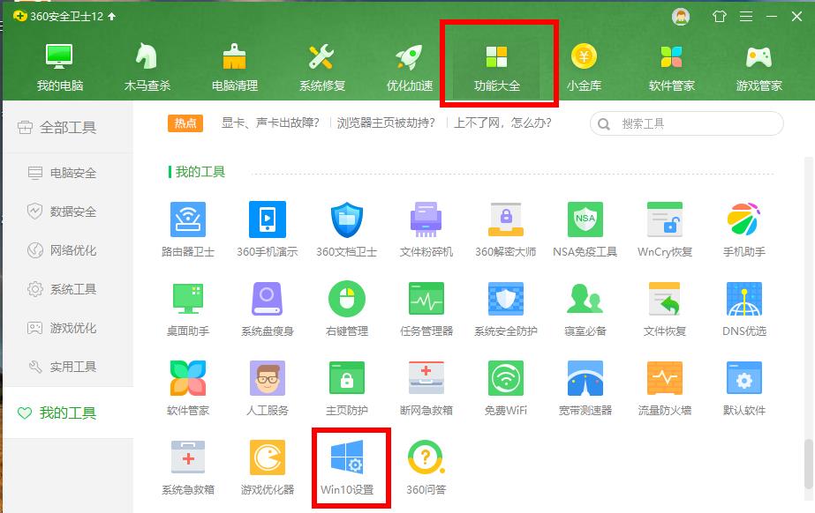
Task: Open 流量防火墙 traffic firewall
Action: [665, 388]
